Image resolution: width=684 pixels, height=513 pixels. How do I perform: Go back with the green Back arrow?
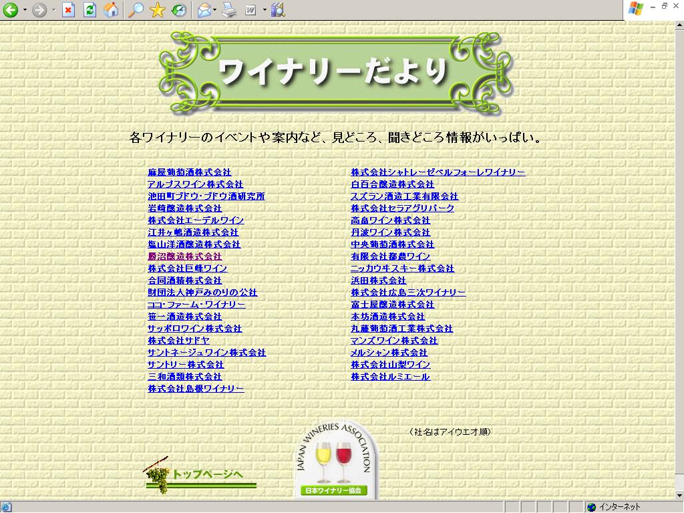(x=11, y=9)
